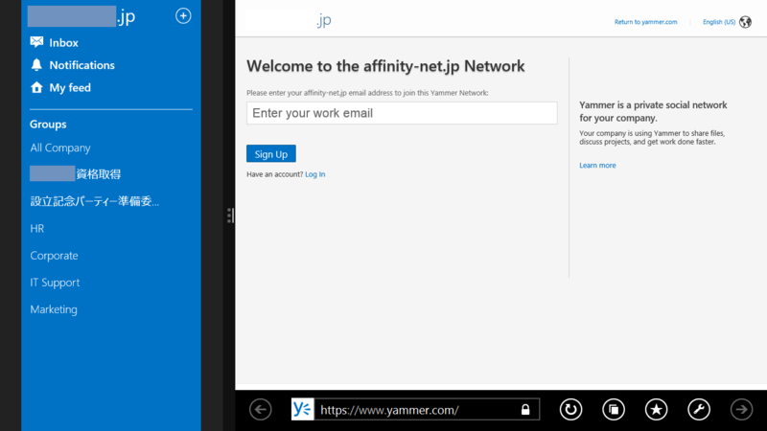
Task: Click the Sign Up button
Action: [x=271, y=154]
